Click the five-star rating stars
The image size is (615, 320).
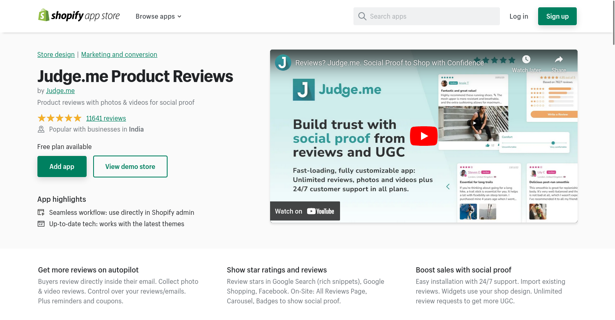pyautogui.click(x=59, y=118)
